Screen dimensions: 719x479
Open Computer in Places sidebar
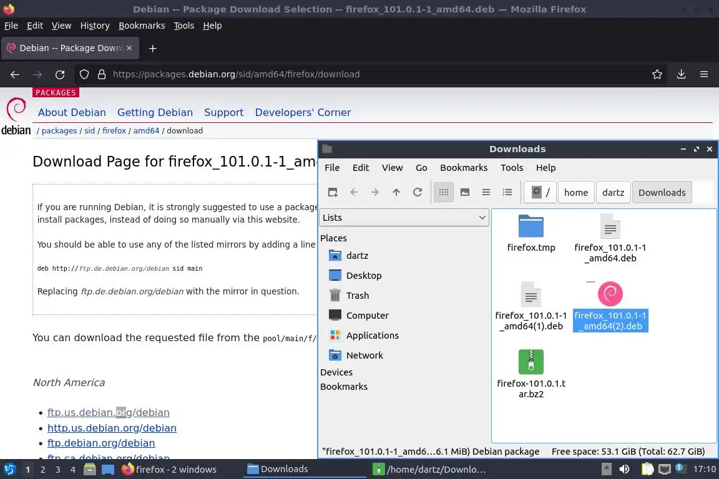(359, 316)
